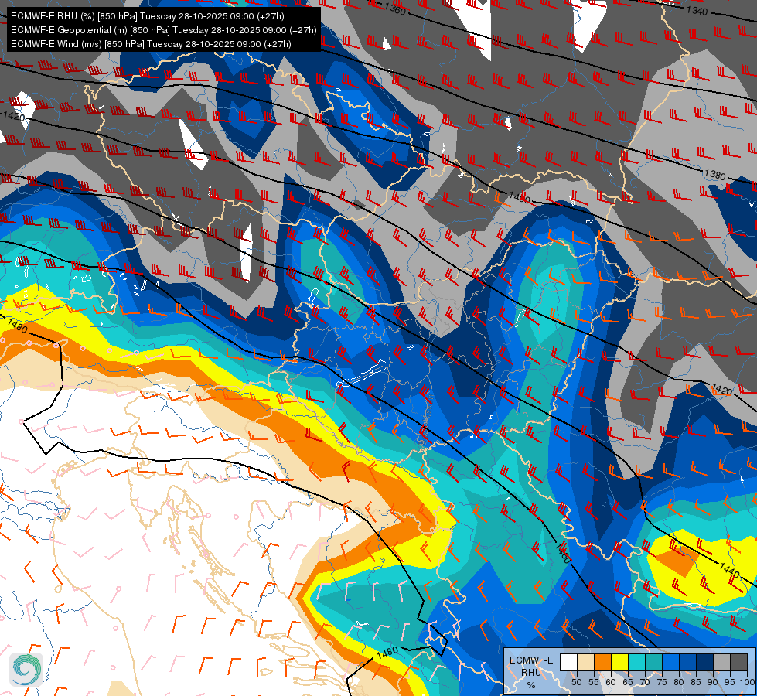757x696 pixels.
Task: Click the yellow 60-65% legend swatch
Action: tap(619, 662)
